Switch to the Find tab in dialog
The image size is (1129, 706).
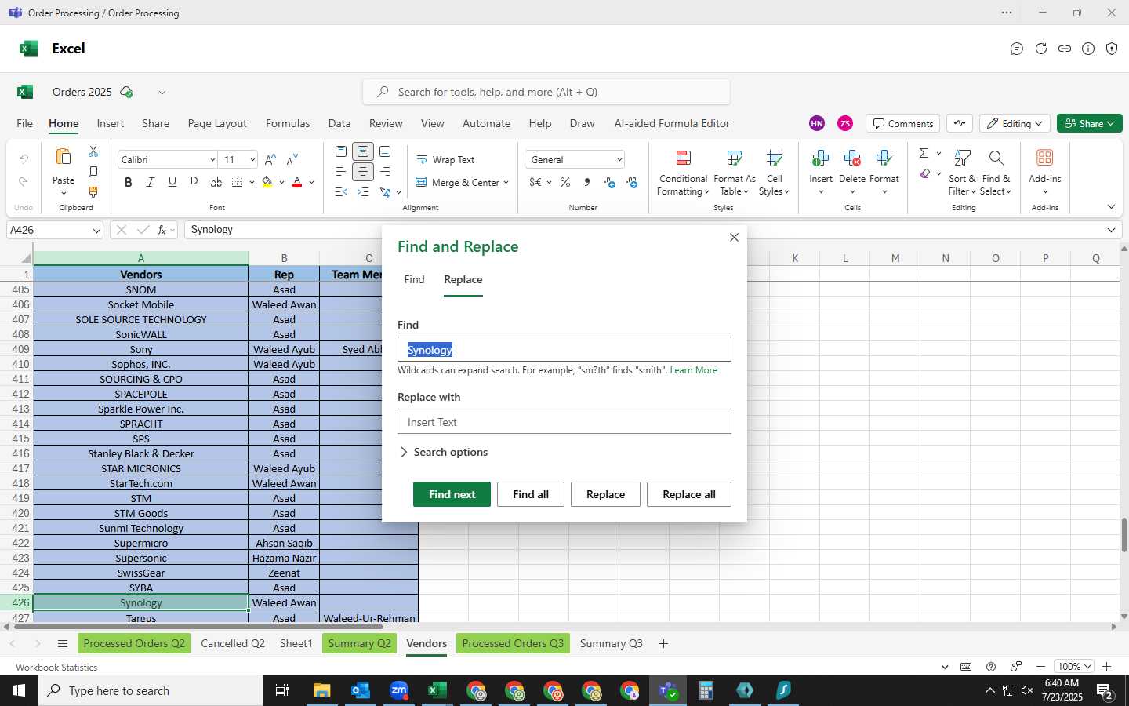pyautogui.click(x=414, y=280)
